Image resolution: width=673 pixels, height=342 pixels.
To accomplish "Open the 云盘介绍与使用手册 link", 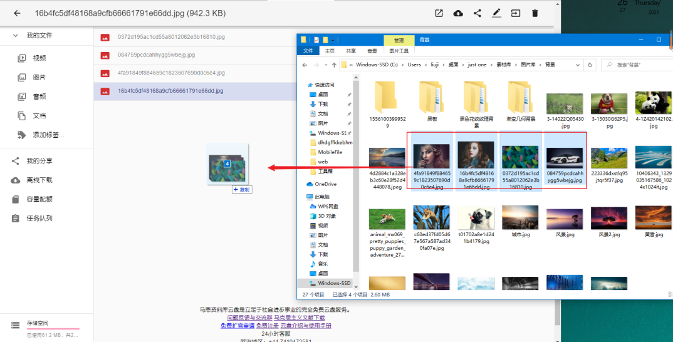I will click(x=306, y=326).
